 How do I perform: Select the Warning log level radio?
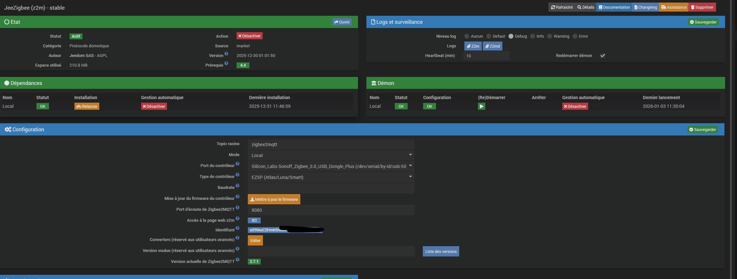click(x=550, y=36)
